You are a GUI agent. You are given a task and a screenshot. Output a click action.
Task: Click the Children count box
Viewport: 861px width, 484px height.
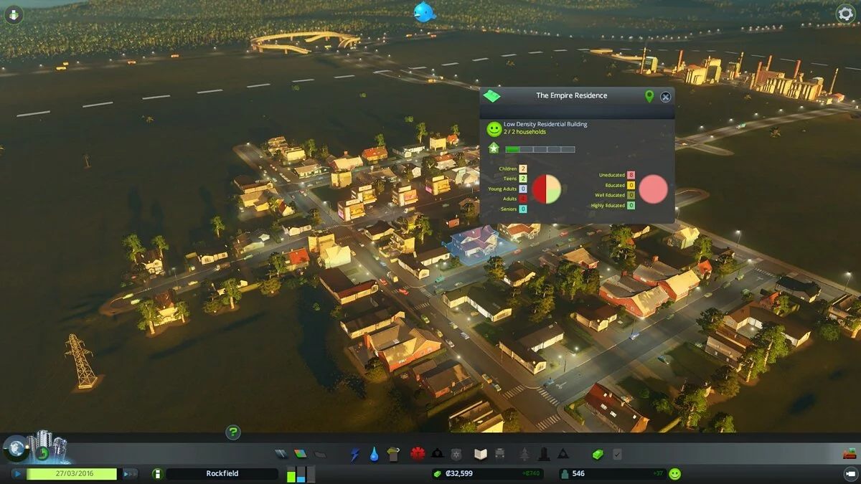click(523, 169)
